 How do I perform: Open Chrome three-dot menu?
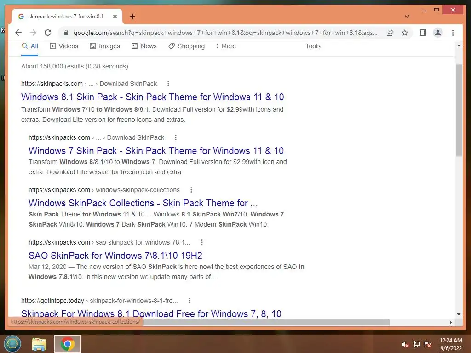[x=453, y=33]
